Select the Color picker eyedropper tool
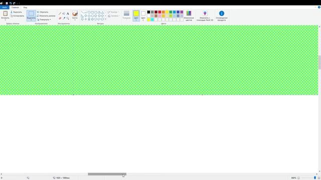The height and width of the screenshot is (180, 321). 64,18
